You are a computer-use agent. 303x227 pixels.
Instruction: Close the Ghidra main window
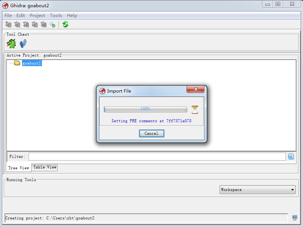coord(292,4)
